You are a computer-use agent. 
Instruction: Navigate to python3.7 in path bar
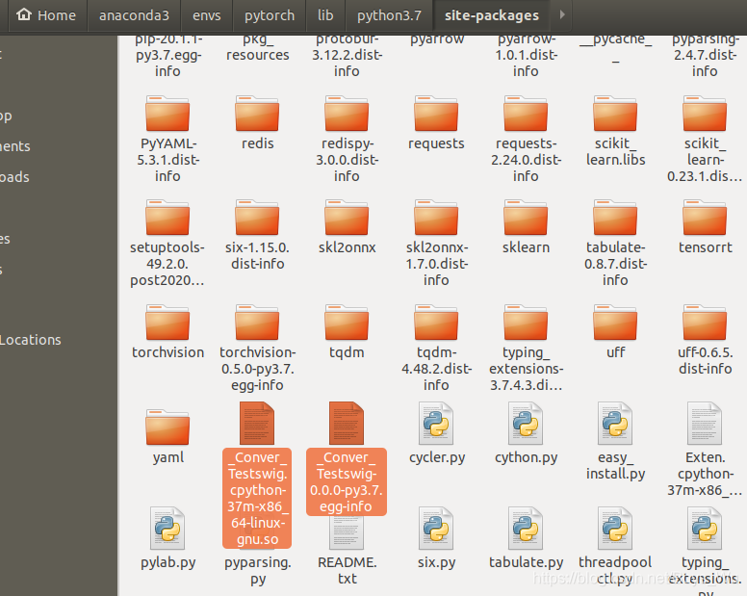[389, 15]
